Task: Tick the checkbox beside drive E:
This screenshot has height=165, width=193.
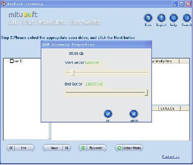Action: [12, 61]
